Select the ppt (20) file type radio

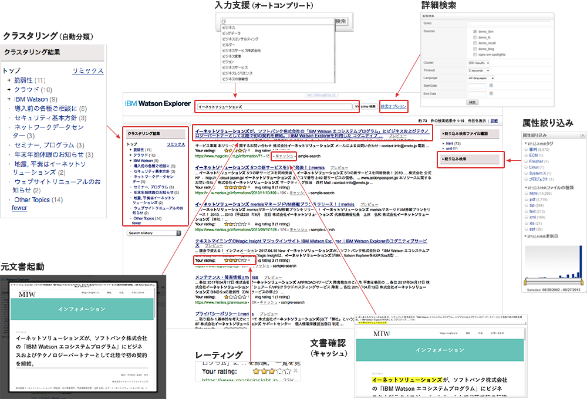tap(526, 229)
